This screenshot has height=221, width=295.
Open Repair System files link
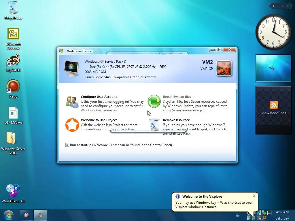[177, 97]
